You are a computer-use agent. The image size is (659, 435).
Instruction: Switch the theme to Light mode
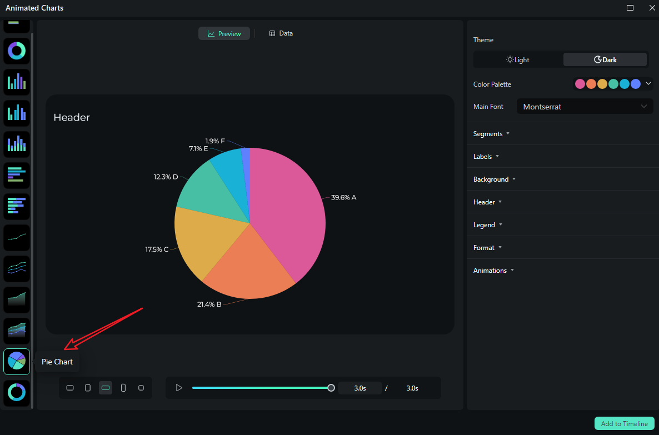(x=517, y=59)
